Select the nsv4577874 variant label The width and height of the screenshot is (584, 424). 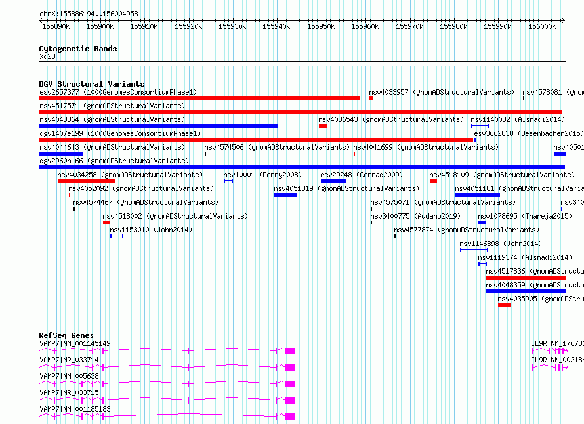point(467,230)
